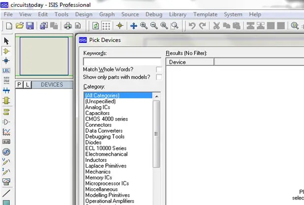The image size is (304, 205).
Task: Select the Wire Label LBL tool
Action: [6, 70]
